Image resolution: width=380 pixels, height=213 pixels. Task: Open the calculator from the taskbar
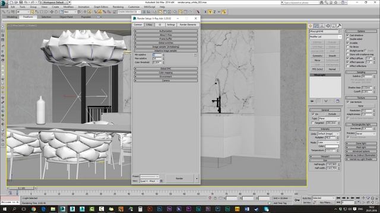(140, 209)
